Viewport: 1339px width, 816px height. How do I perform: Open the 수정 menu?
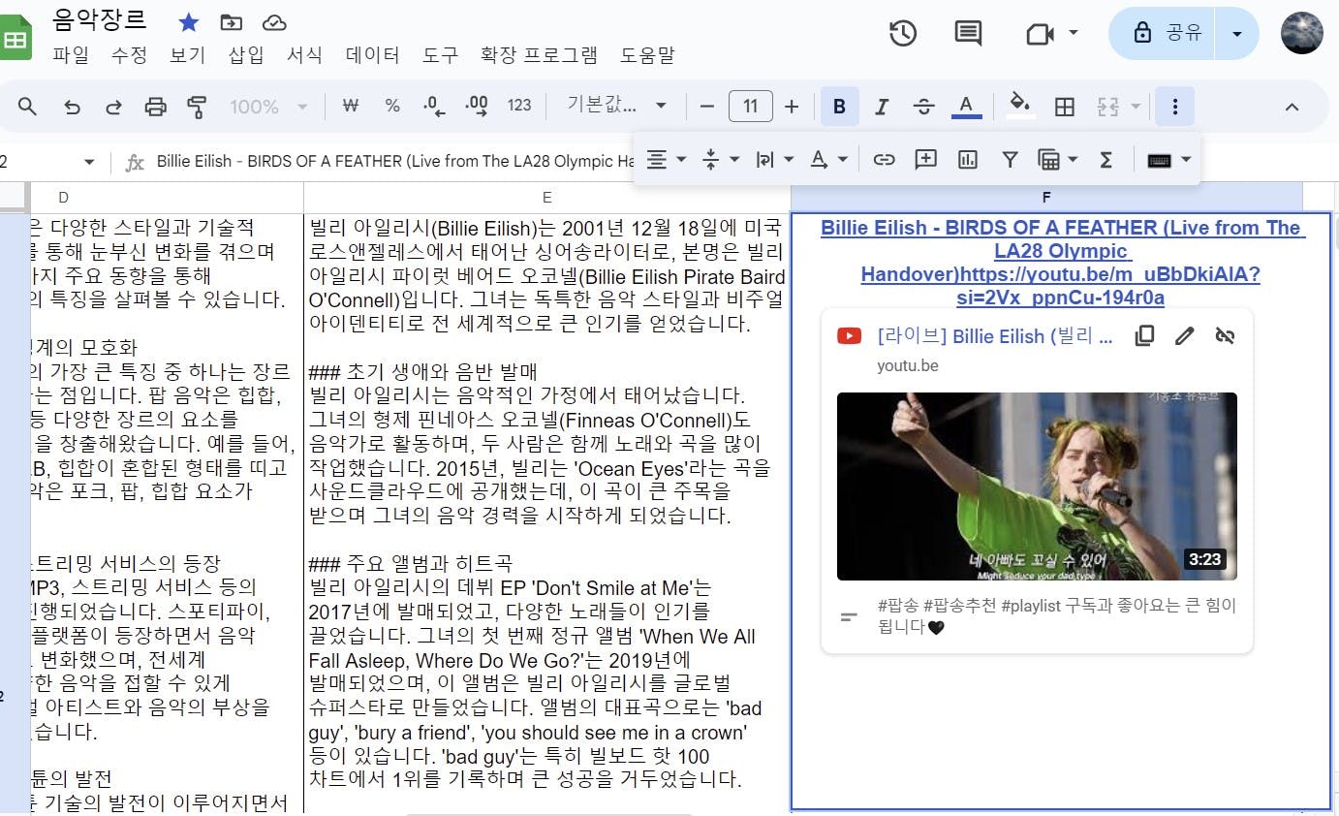(x=129, y=55)
